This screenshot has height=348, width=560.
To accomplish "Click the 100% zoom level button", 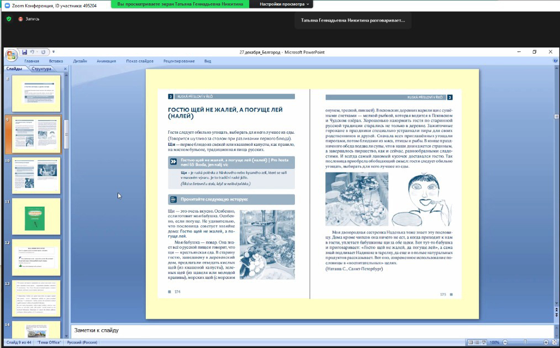I will 494,342.
